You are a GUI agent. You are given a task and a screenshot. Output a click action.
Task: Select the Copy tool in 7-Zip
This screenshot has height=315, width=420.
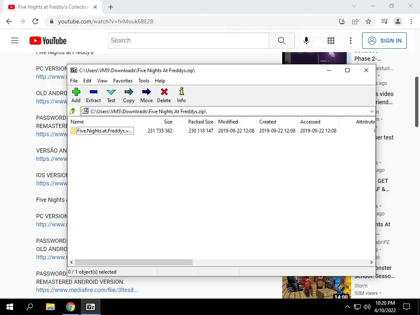(x=128, y=95)
